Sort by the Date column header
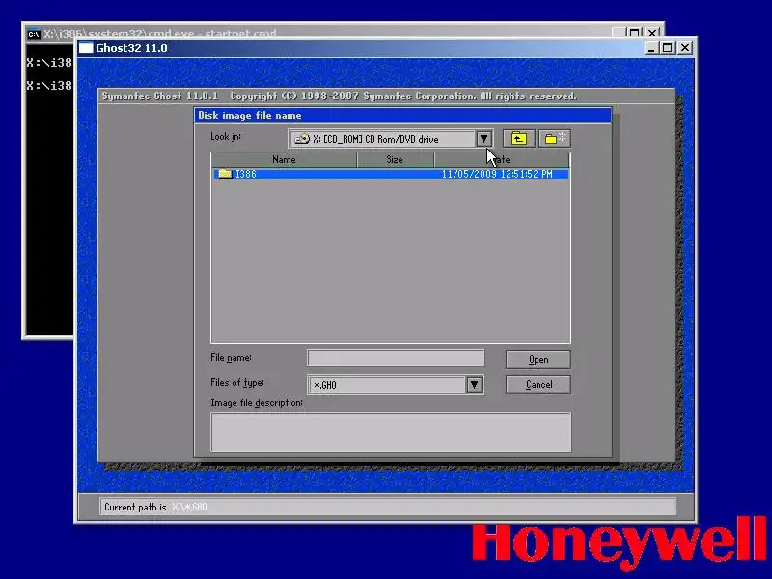The image size is (772, 579). click(x=502, y=159)
